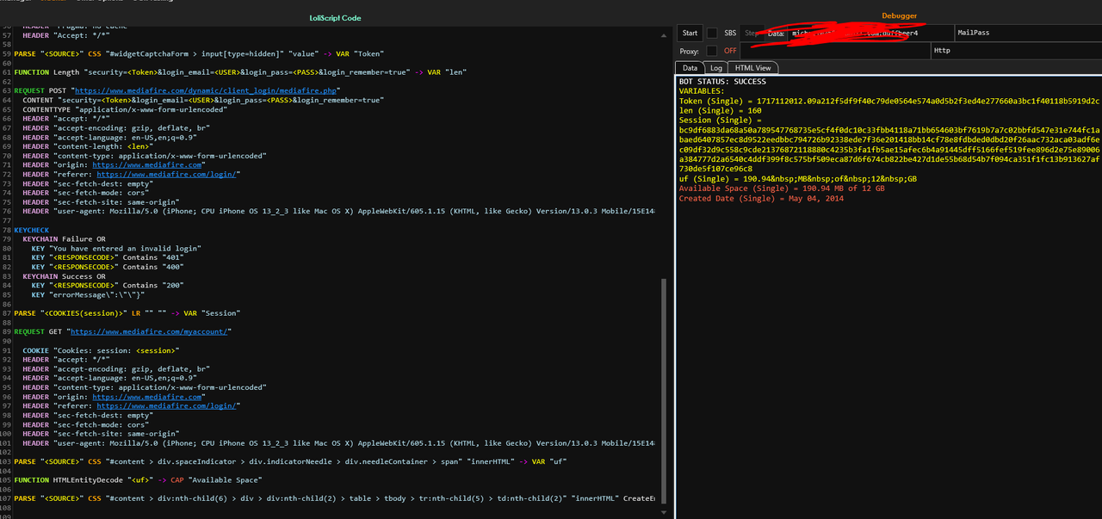Click the LoliScript Code heading

coord(335,18)
